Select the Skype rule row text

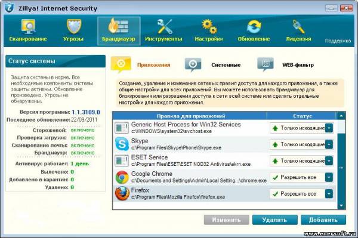click(x=176, y=144)
